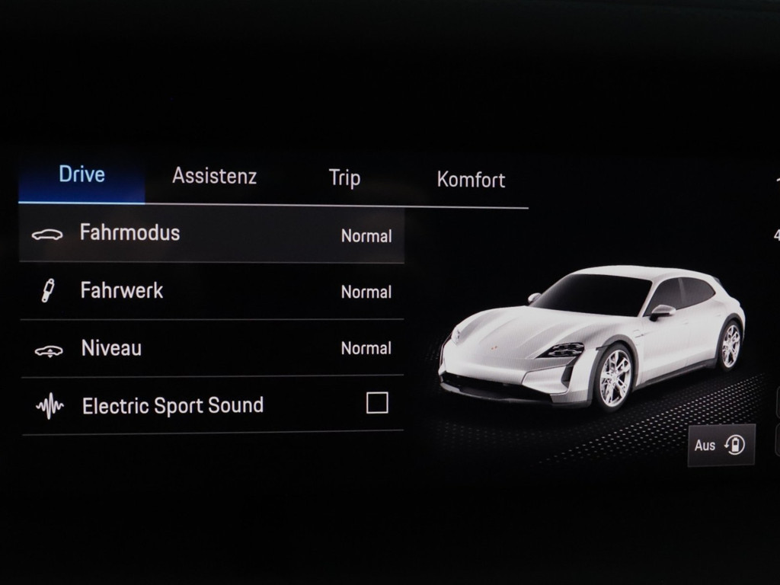Change the Fahrwerk setting from Normal
The height and width of the screenshot is (585, 780).
coord(366,292)
